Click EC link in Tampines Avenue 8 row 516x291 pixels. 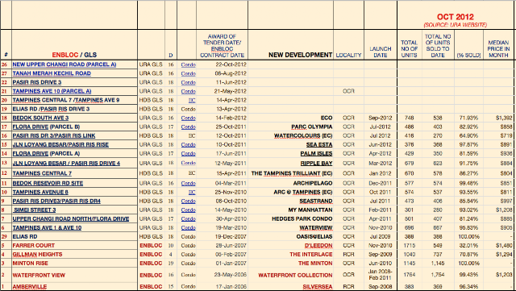click(192, 192)
